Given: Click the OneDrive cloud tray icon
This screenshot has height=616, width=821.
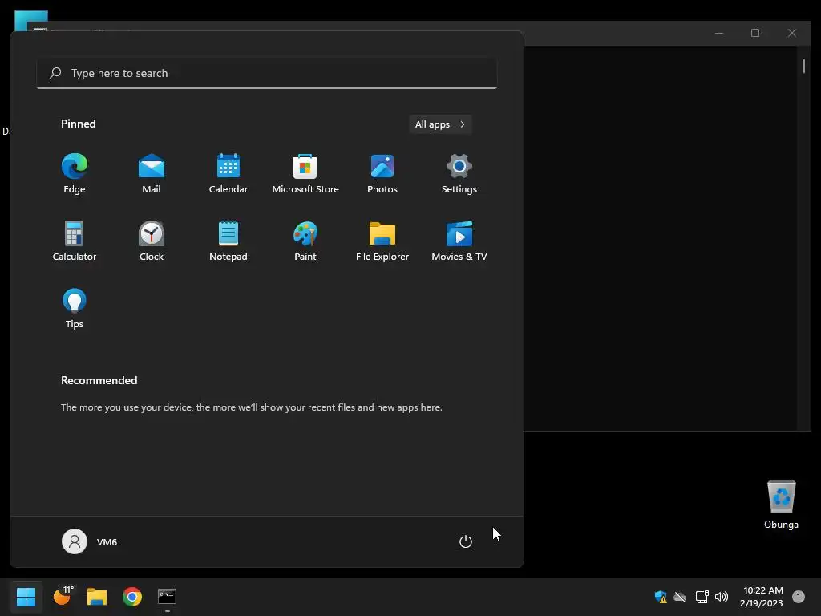Looking at the screenshot, I should 680,597.
